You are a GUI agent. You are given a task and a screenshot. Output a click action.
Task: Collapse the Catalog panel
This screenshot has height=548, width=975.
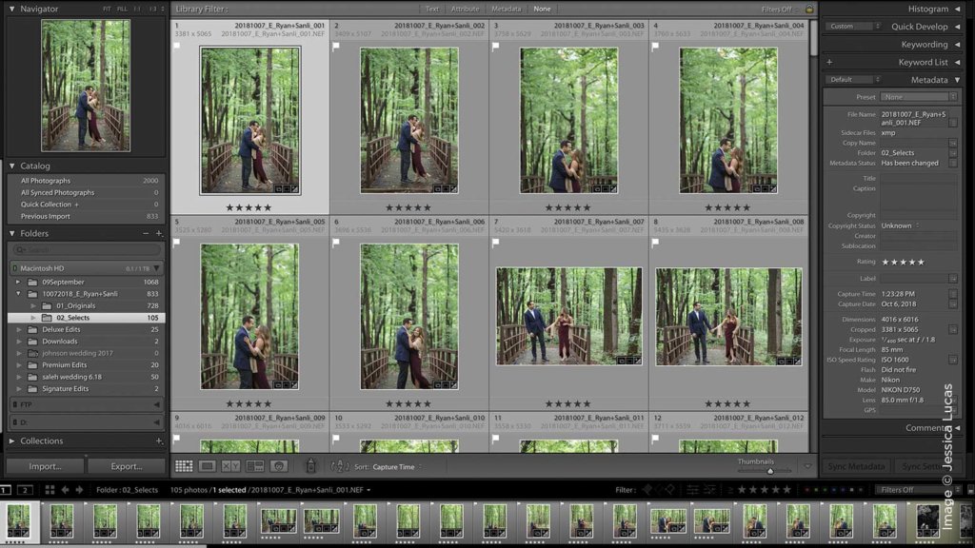(11, 166)
